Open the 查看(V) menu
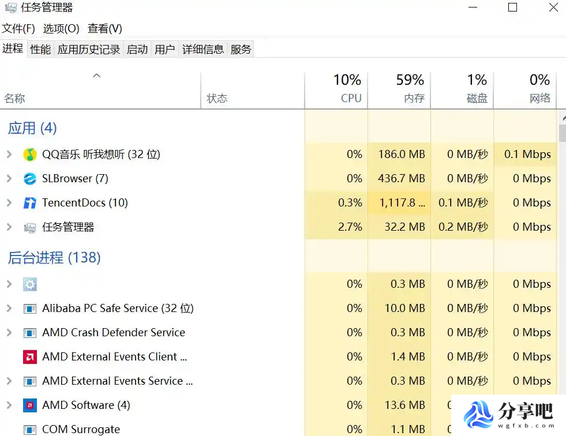The image size is (566, 436). pyautogui.click(x=104, y=28)
